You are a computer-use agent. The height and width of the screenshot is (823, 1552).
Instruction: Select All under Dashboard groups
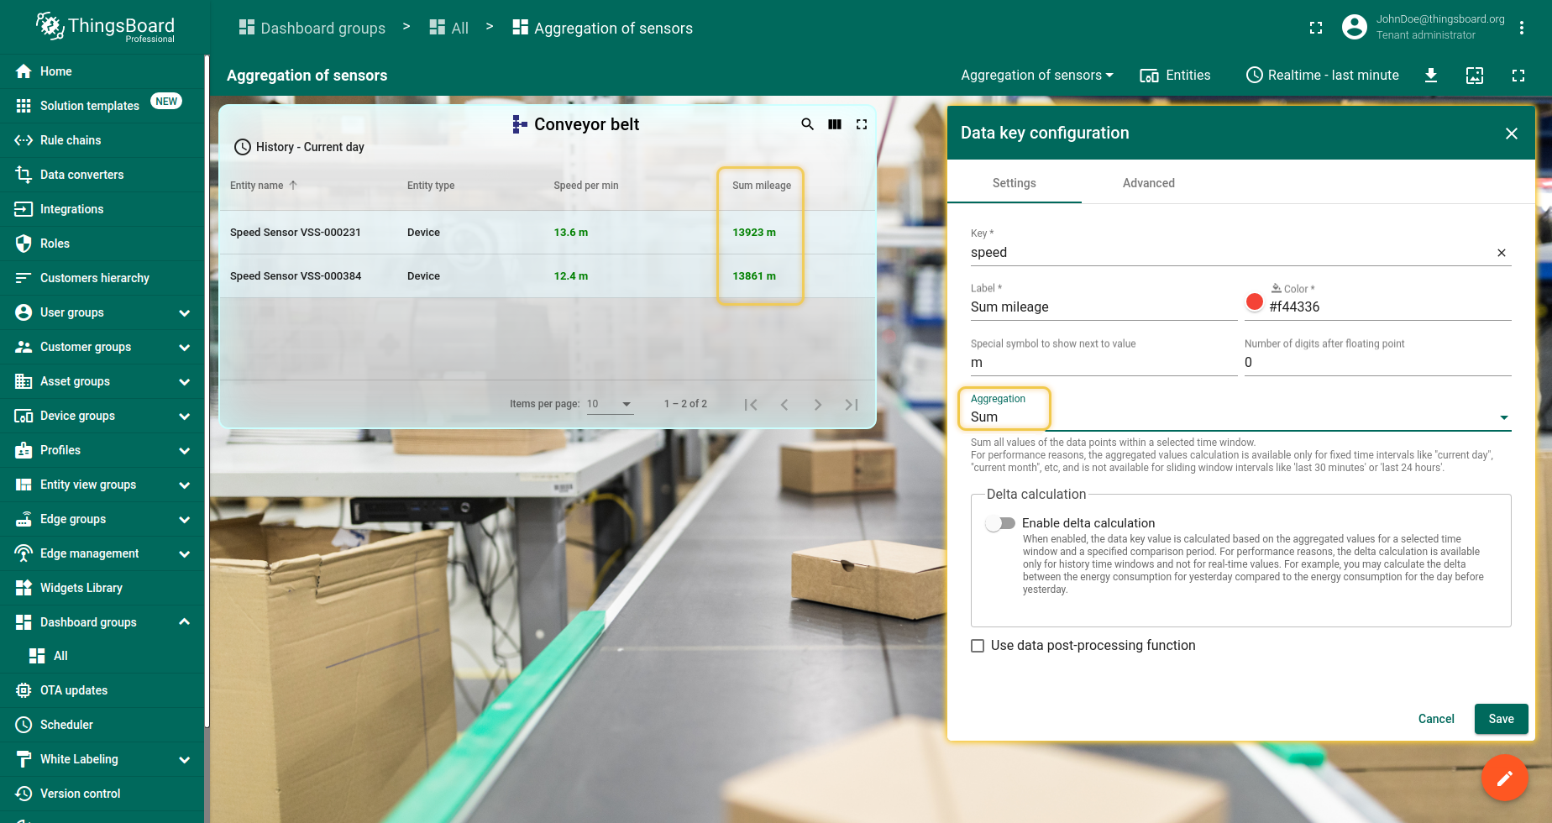[102, 656]
